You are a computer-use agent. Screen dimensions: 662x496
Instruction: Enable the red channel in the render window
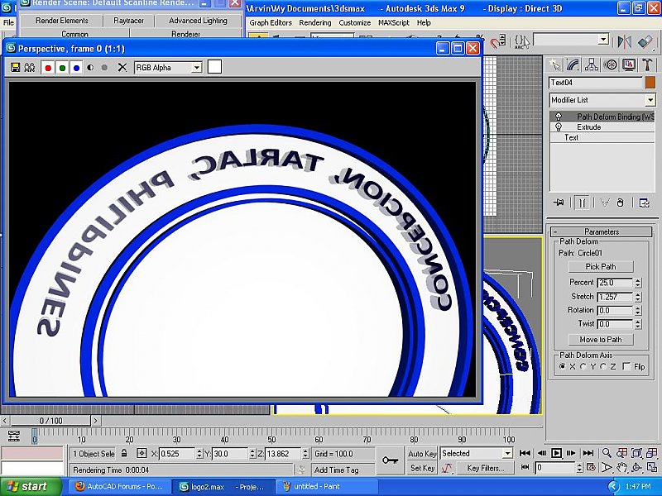tap(48, 68)
